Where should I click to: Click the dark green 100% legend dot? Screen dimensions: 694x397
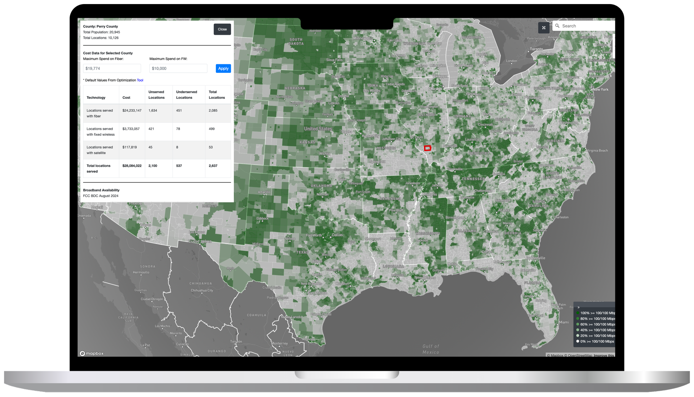(578, 313)
